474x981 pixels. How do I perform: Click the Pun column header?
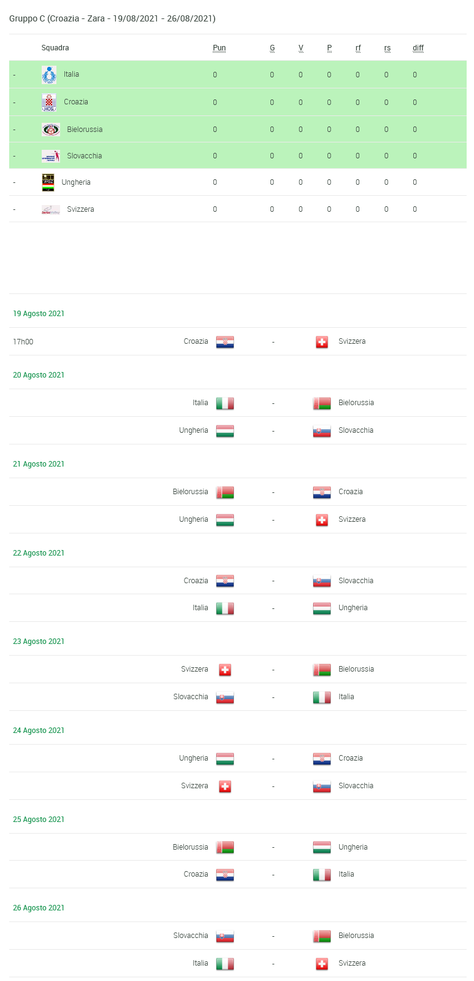click(x=220, y=48)
